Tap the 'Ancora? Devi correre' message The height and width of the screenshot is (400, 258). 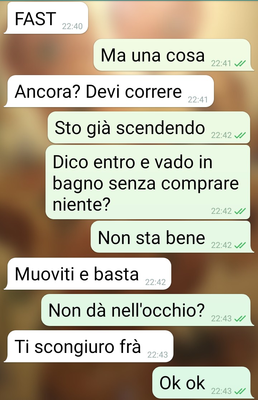pos(109,91)
